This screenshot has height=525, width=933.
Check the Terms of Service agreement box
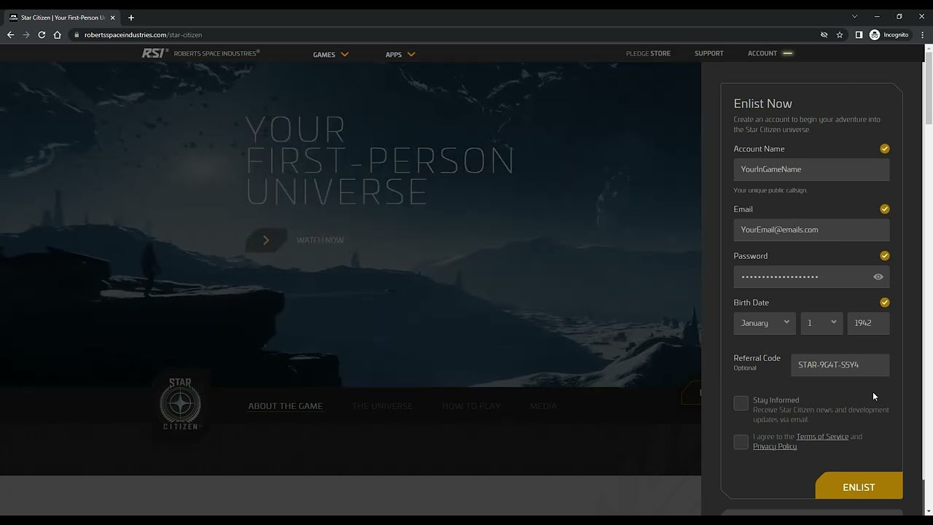pos(741,442)
